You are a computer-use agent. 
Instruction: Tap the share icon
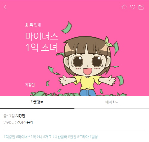click(141, 7)
